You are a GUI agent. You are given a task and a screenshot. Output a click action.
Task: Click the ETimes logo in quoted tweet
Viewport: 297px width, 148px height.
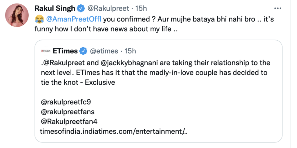point(46,51)
